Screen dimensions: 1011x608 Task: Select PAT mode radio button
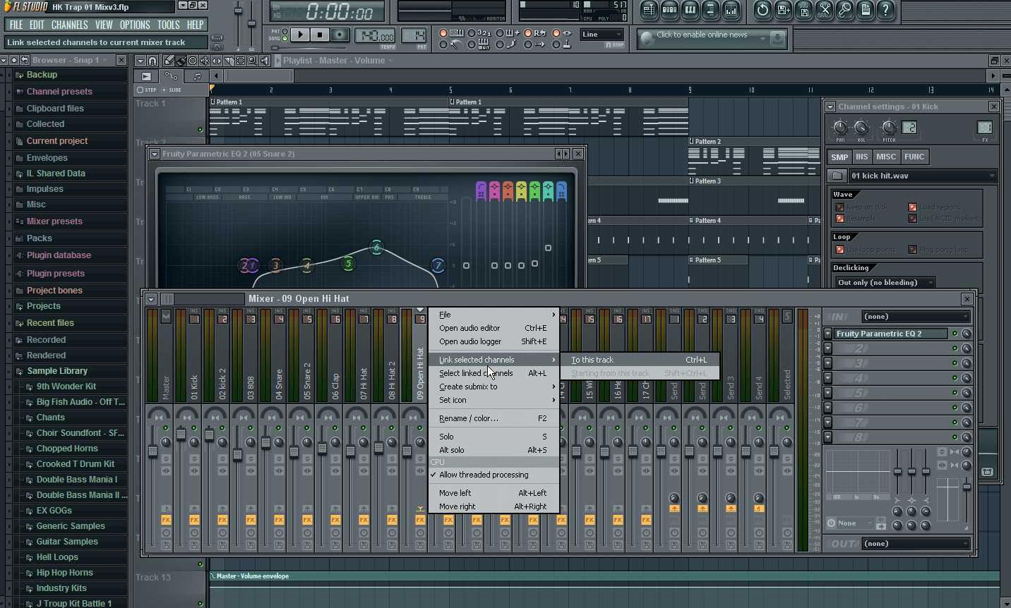point(285,31)
